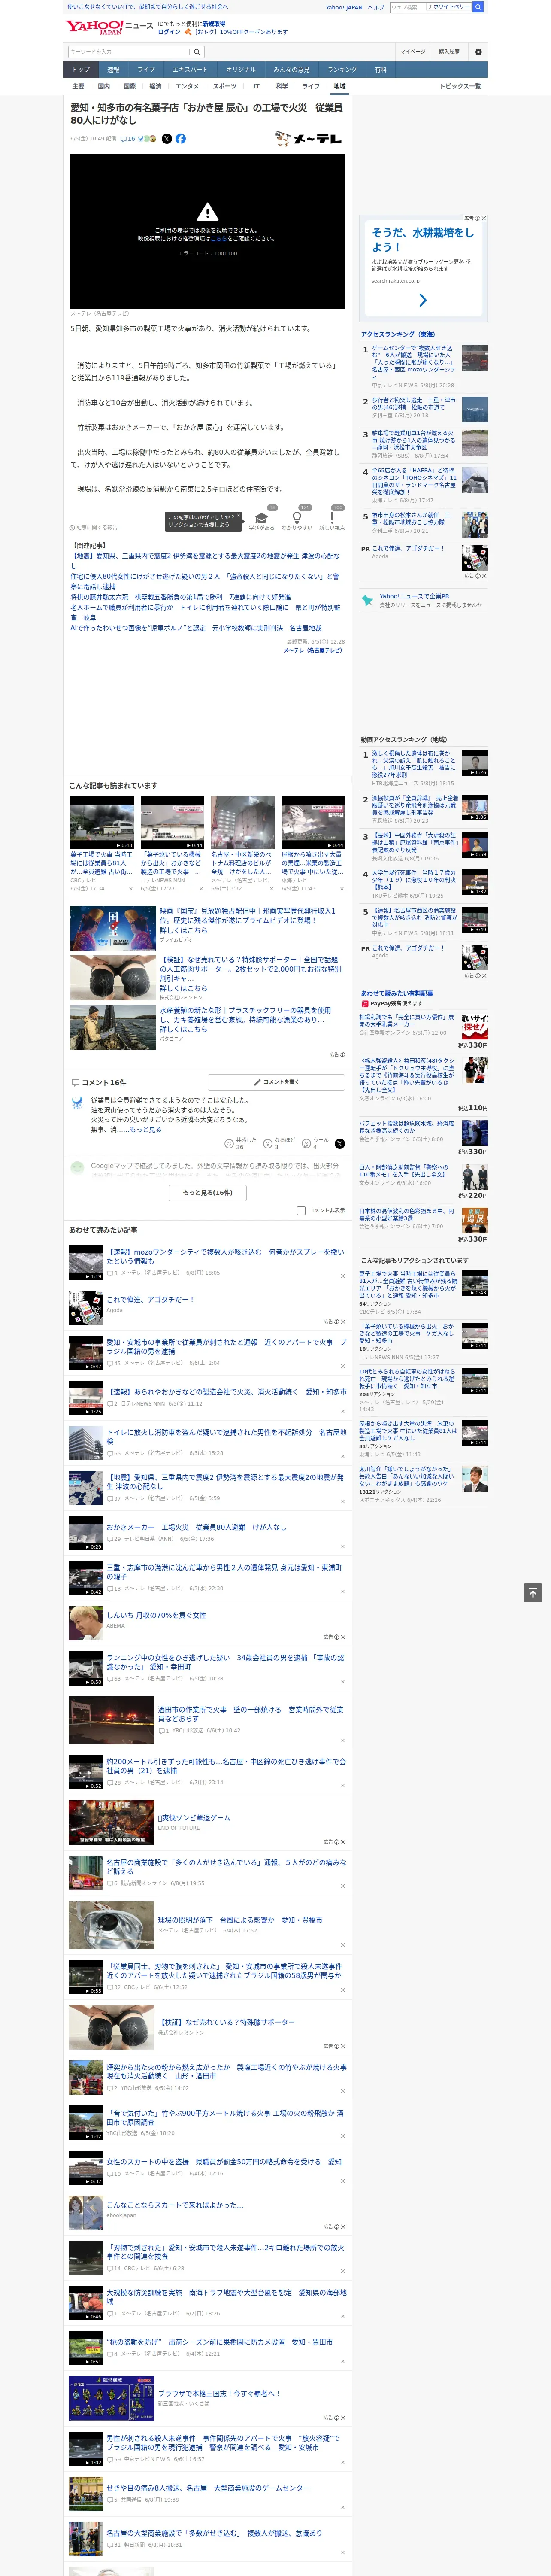Click the top-bar web search magnifier button
Screen dimensions: 551x2576
coord(478,7)
